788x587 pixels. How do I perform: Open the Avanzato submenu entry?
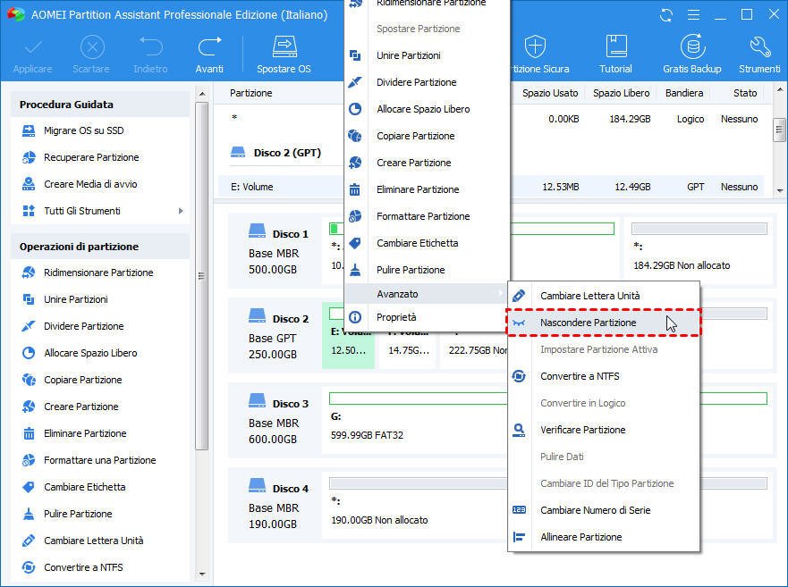(x=428, y=294)
